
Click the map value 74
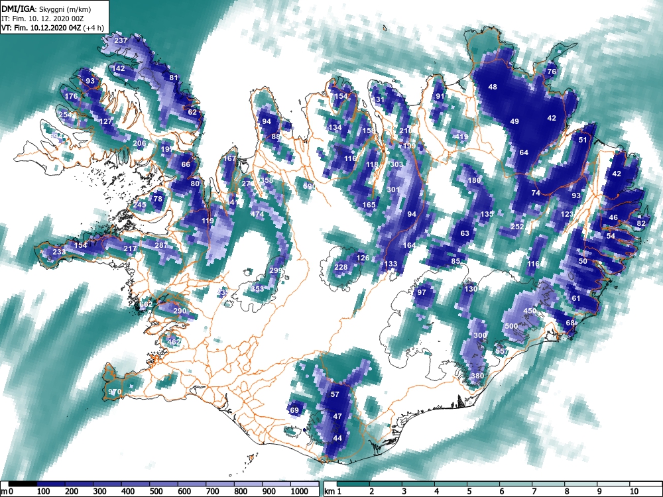536,193
